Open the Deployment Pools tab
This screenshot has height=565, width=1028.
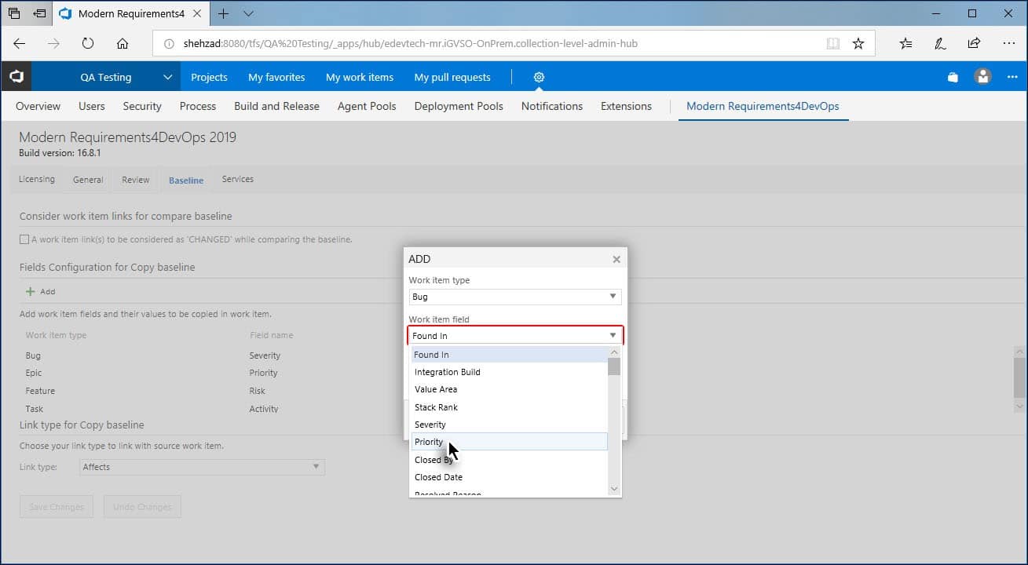pos(459,106)
